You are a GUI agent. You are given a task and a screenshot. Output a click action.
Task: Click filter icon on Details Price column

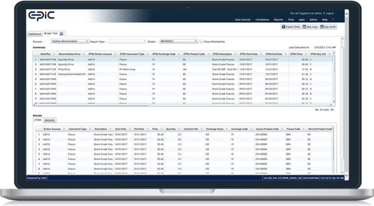(x=163, y=129)
